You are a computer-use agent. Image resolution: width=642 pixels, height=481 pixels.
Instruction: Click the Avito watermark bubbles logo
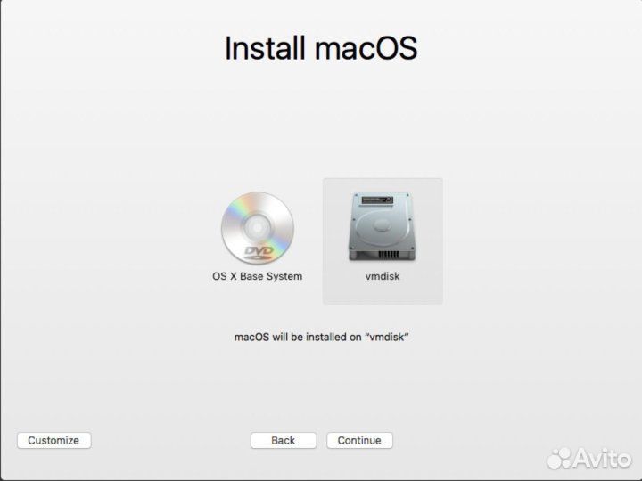pos(560,458)
